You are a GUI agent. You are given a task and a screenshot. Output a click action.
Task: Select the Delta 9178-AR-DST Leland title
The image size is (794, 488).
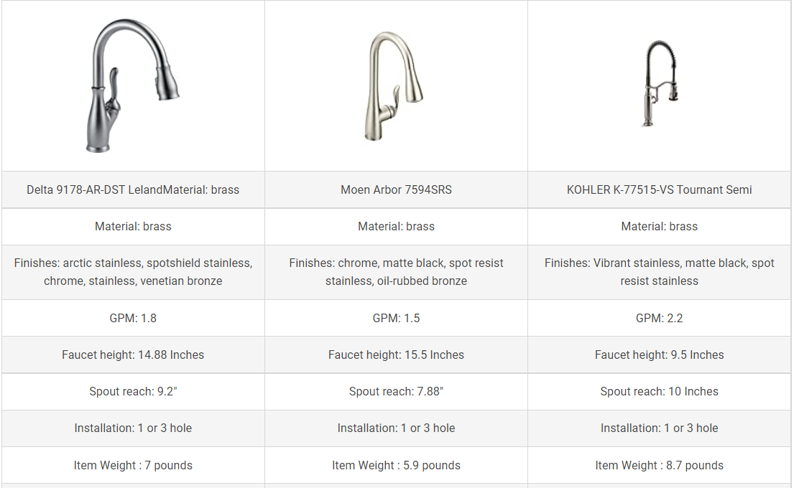click(x=133, y=189)
